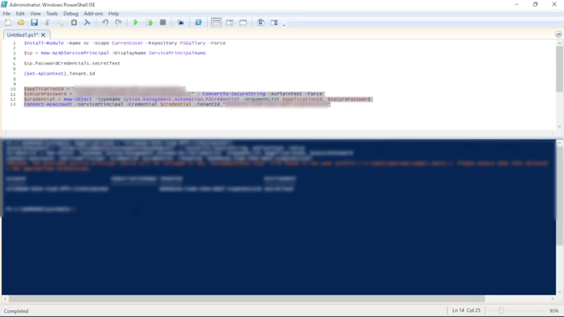This screenshot has width=564, height=317.
Task: Show script pane on right layout
Action: 230,22
